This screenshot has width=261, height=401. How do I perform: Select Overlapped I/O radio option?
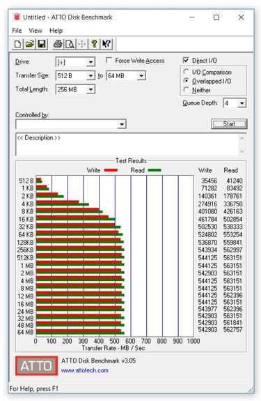[187, 81]
